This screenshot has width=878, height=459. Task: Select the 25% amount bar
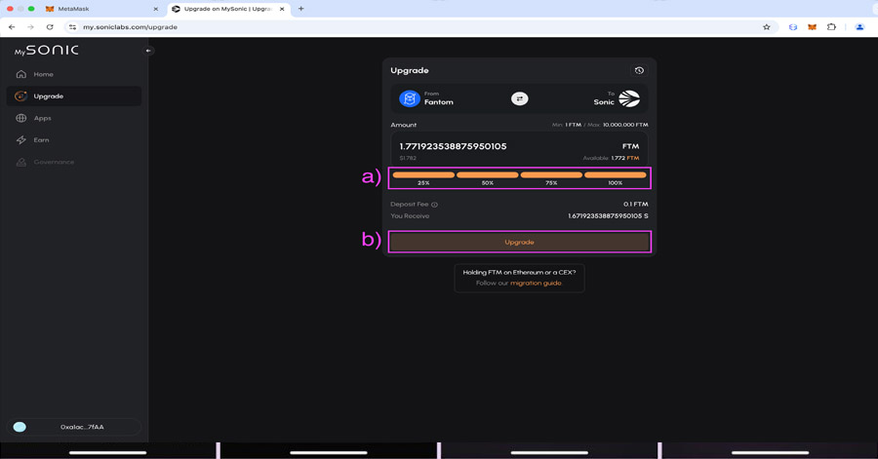point(423,175)
